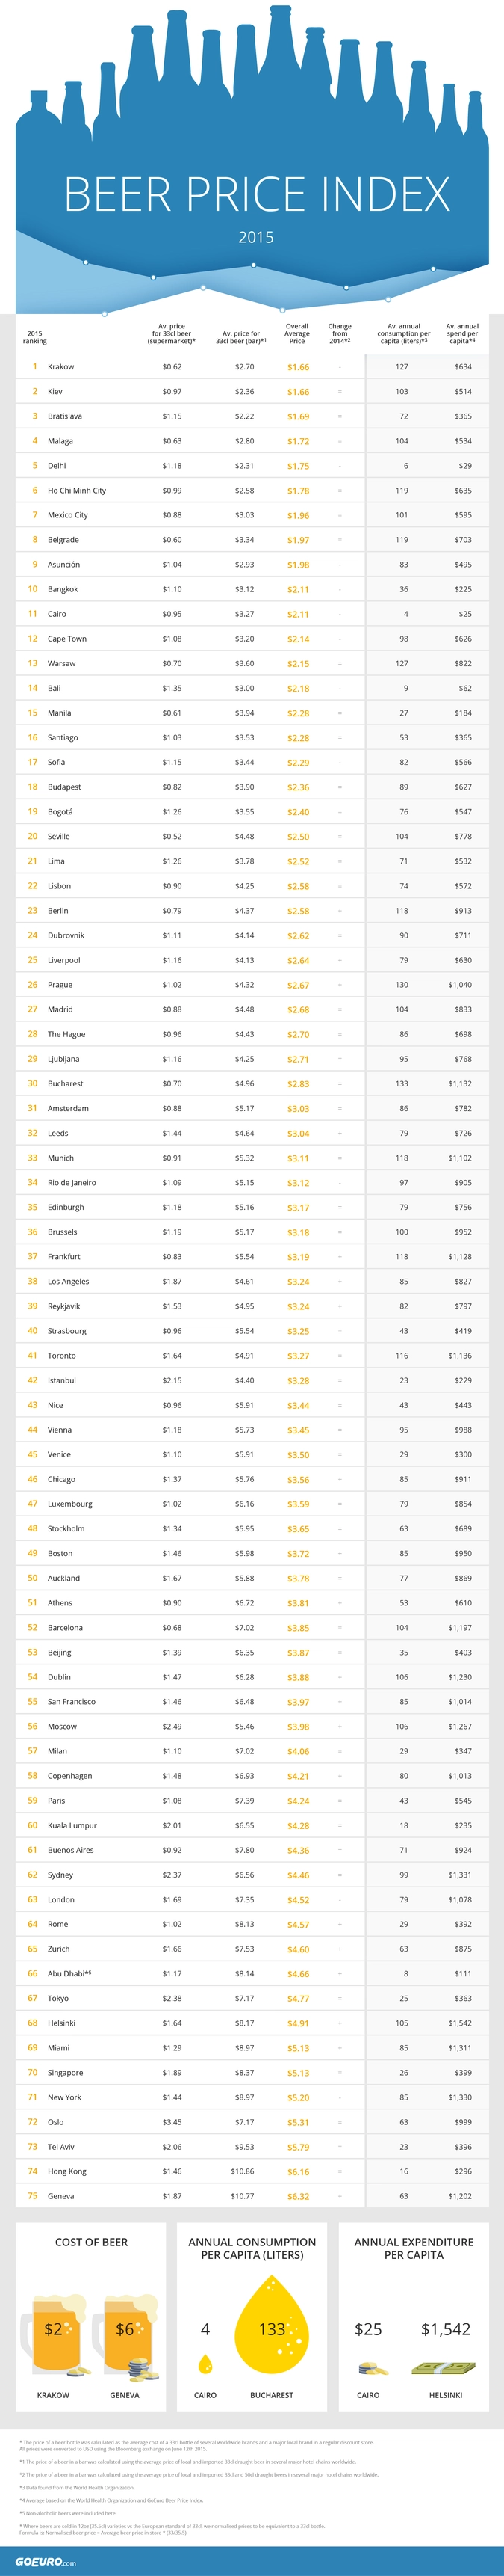Click the 'Av. annual spend per capita' header

[462, 333]
